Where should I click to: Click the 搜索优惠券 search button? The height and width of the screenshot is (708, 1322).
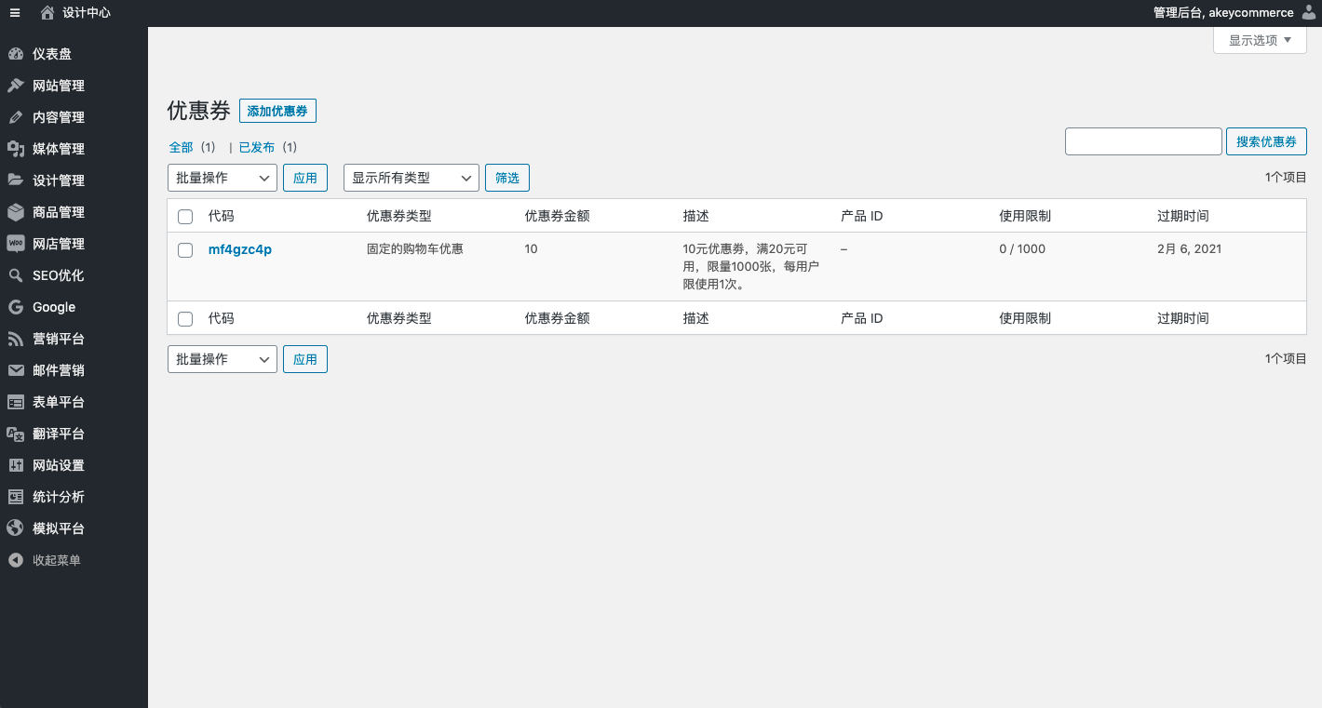click(1266, 141)
